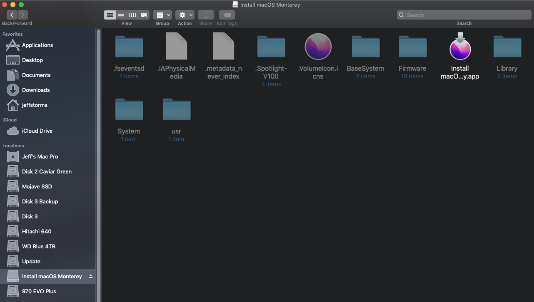Image resolution: width=534 pixels, height=302 pixels.
Task: Click the "3 items" label under .Spotlight-V100
Action: [x=271, y=84]
